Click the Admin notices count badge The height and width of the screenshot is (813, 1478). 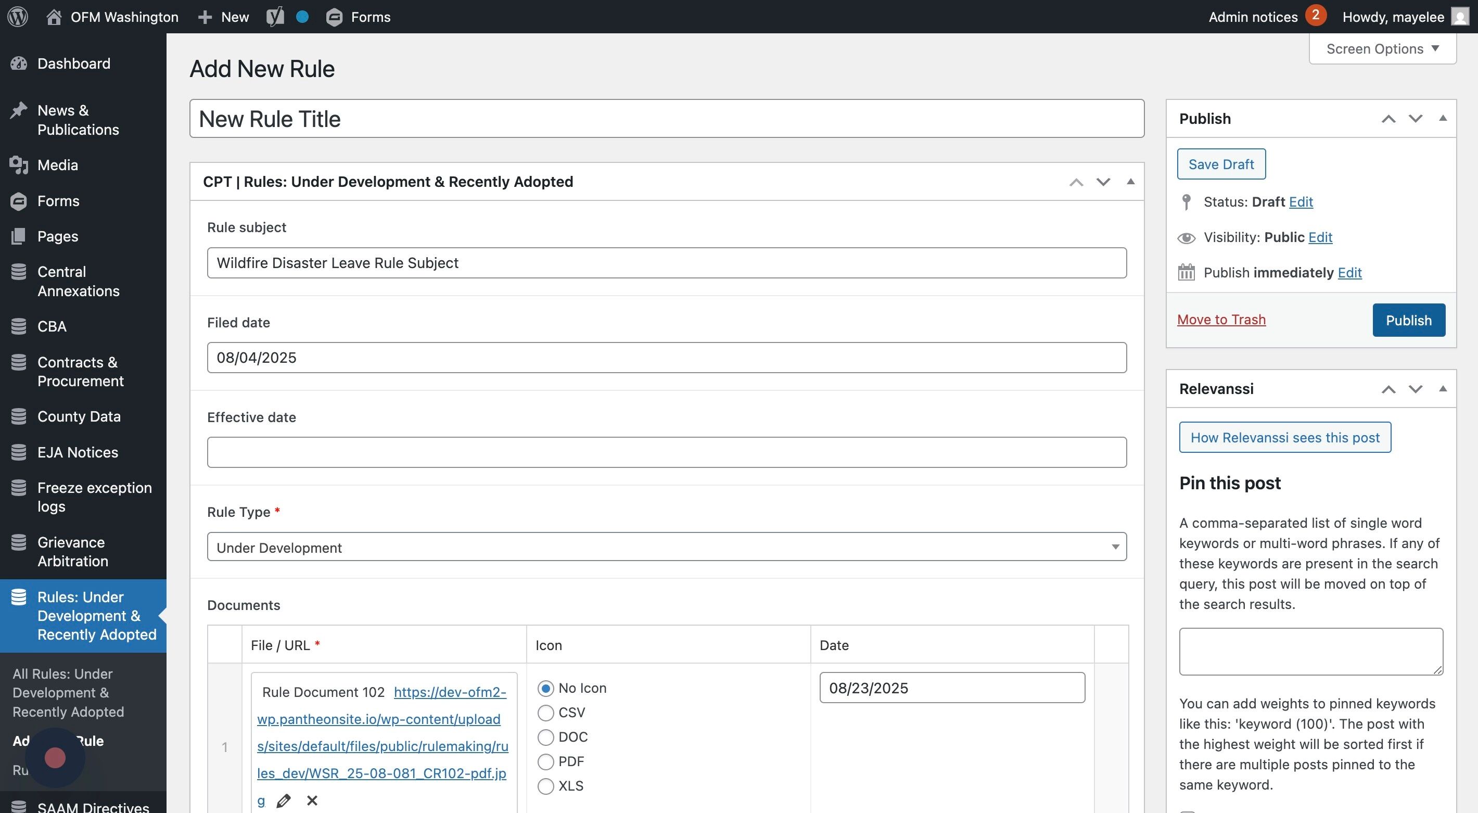click(x=1315, y=16)
